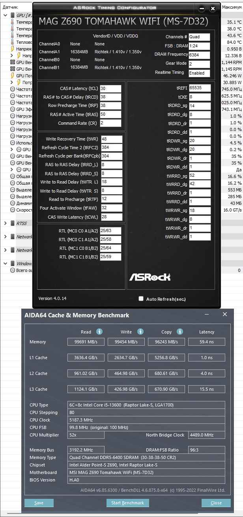Click the chip icon of the Window group

tap(12, 264)
